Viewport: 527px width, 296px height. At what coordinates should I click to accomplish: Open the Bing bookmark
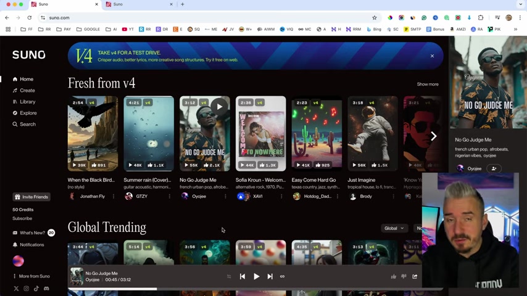[374, 29]
